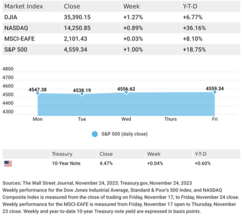Click the 10-Year Note cell
This screenshot has width=242, height=218.
(x=66, y=163)
